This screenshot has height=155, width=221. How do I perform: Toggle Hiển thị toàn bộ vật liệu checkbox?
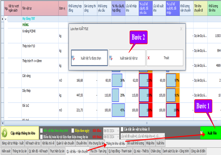41,136
